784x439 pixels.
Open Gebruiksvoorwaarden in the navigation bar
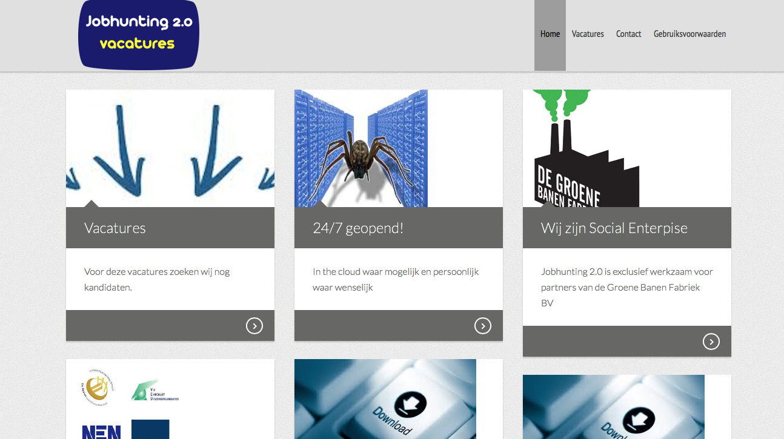coord(689,35)
